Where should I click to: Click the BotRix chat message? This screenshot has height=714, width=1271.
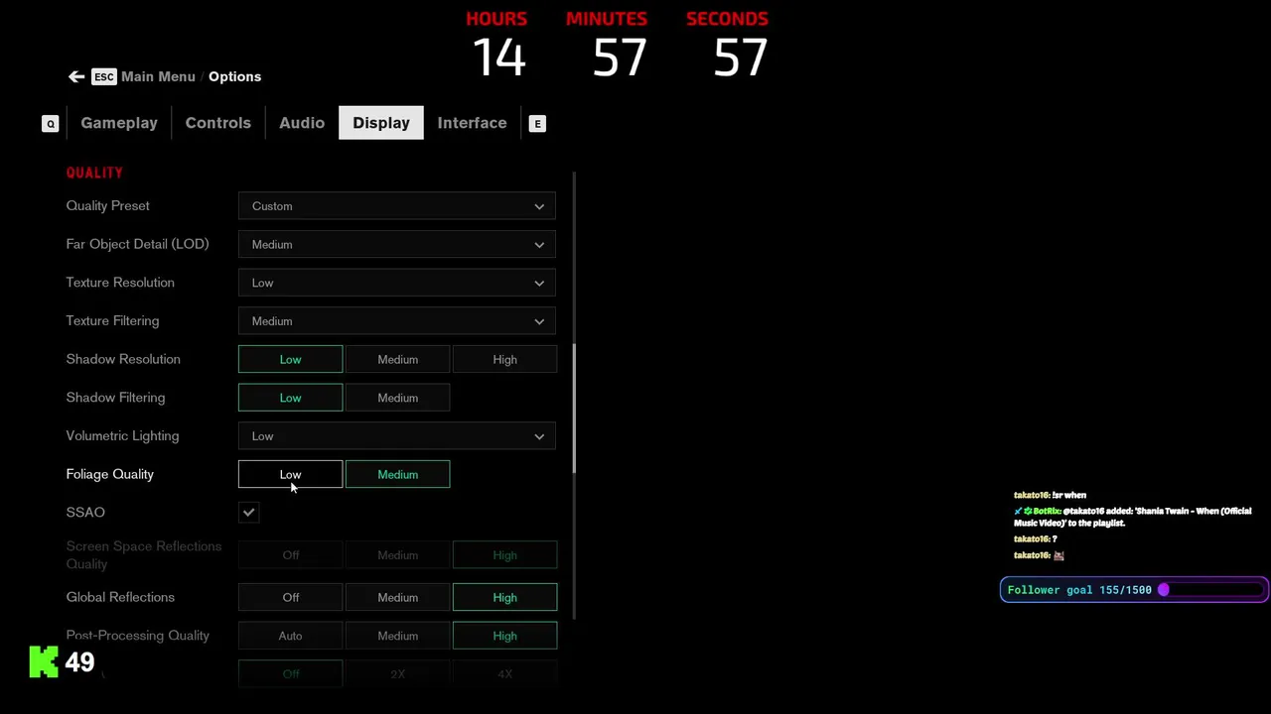[x=1133, y=517]
